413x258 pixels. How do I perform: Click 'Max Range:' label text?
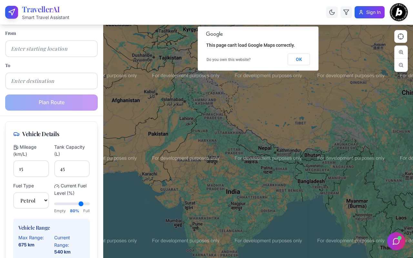point(31,238)
